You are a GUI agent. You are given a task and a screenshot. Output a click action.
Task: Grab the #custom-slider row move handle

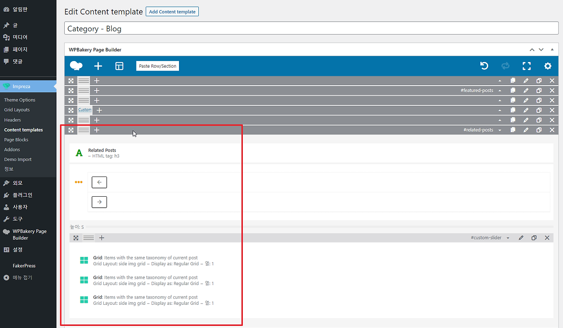[x=76, y=238]
